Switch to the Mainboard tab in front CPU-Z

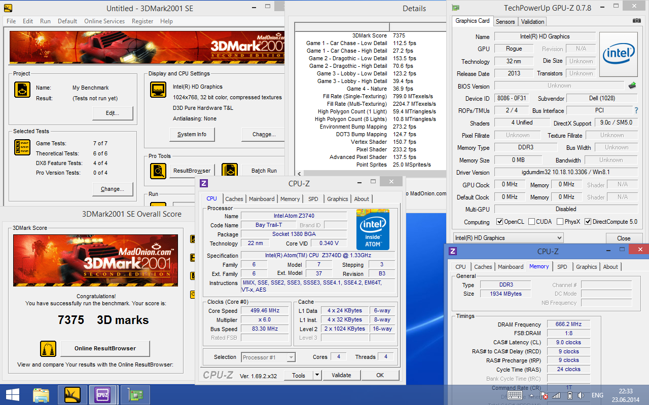262,199
